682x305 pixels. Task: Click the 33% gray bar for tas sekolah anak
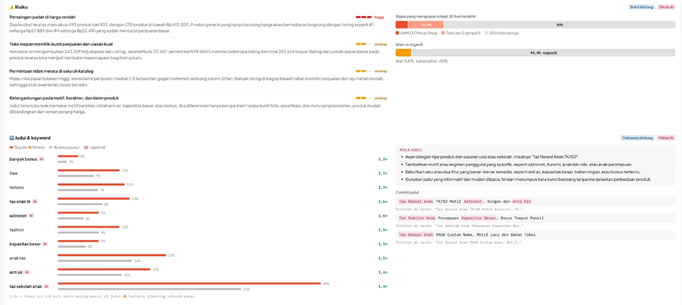[x=149, y=289]
